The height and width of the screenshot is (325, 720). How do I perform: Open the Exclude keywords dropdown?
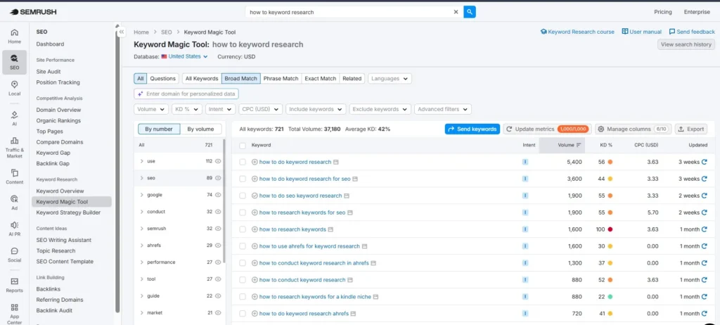(x=380, y=110)
